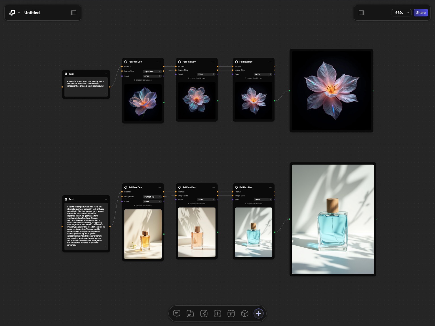This screenshot has width=435, height=326.
Task: Add a chat node from bottom toolbar
Action: 177,314
